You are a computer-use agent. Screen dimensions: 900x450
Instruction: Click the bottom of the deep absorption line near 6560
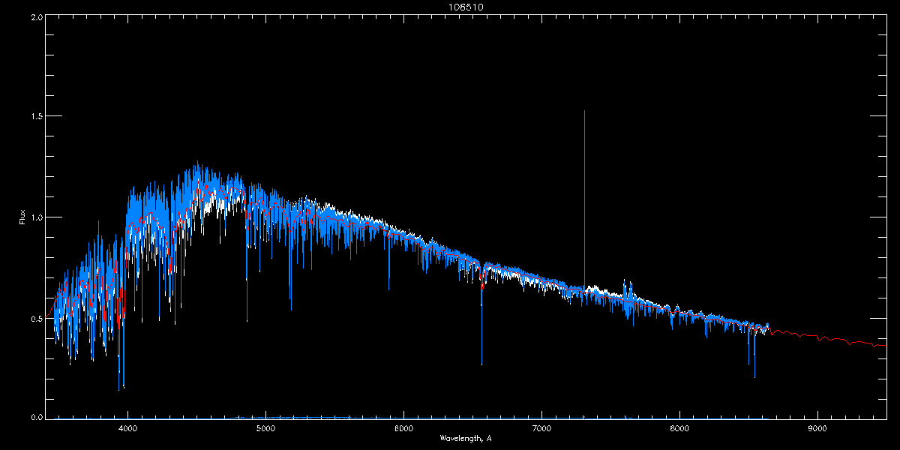click(481, 364)
